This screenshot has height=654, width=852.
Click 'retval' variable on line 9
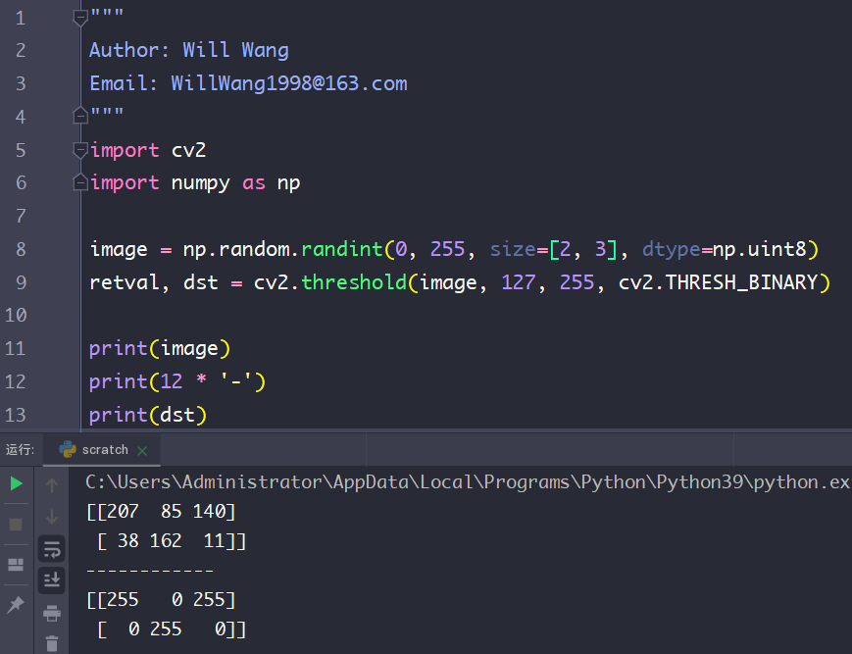pos(125,282)
